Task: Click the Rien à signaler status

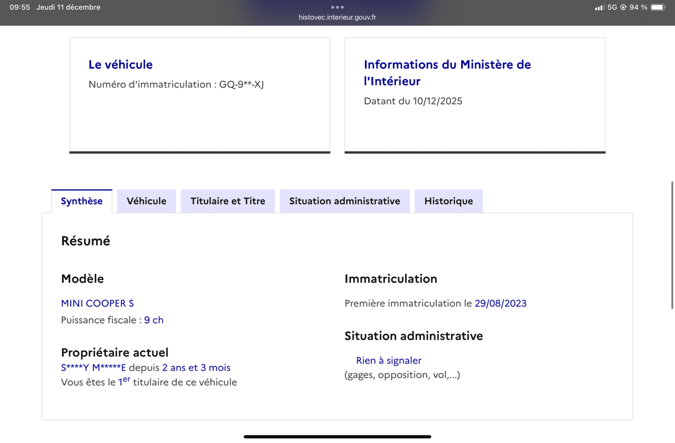Action: pos(388,361)
